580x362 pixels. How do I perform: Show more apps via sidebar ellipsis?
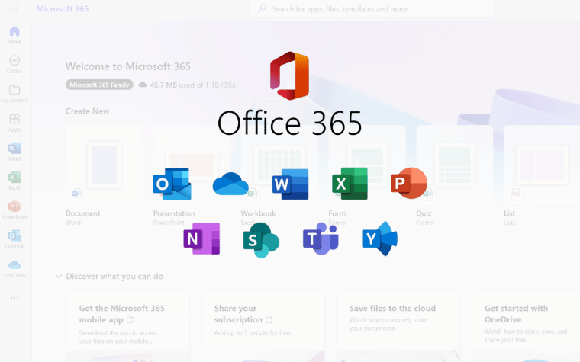(x=14, y=298)
